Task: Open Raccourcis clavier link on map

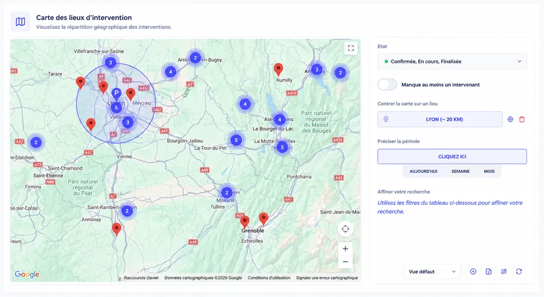Action: tap(141, 278)
